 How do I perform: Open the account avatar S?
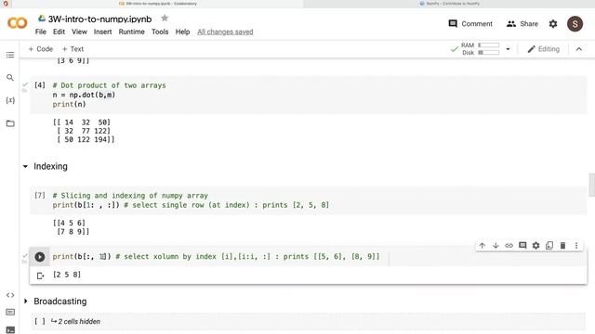[x=575, y=24]
